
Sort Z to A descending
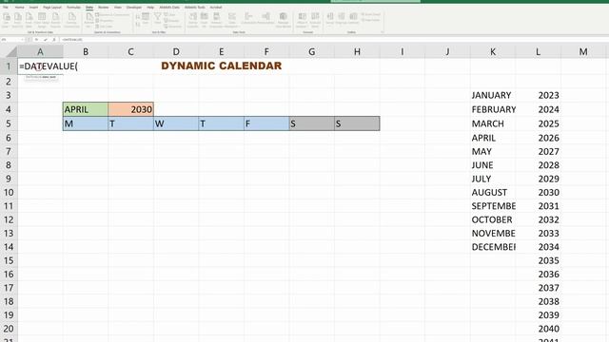(138, 25)
